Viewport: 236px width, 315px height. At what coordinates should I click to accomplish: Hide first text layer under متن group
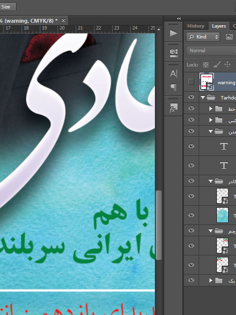point(191,146)
